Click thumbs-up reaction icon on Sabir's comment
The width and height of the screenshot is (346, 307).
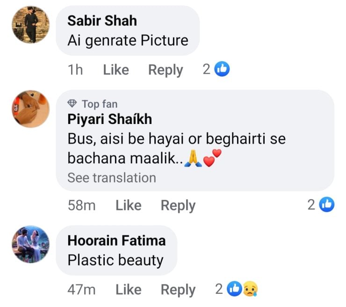[x=222, y=70]
